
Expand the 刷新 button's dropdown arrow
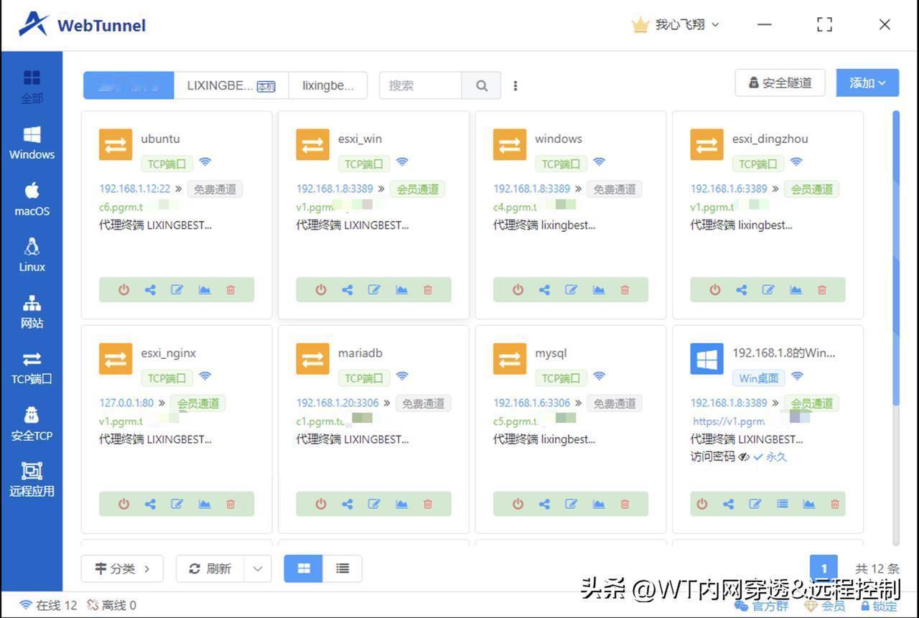257,568
